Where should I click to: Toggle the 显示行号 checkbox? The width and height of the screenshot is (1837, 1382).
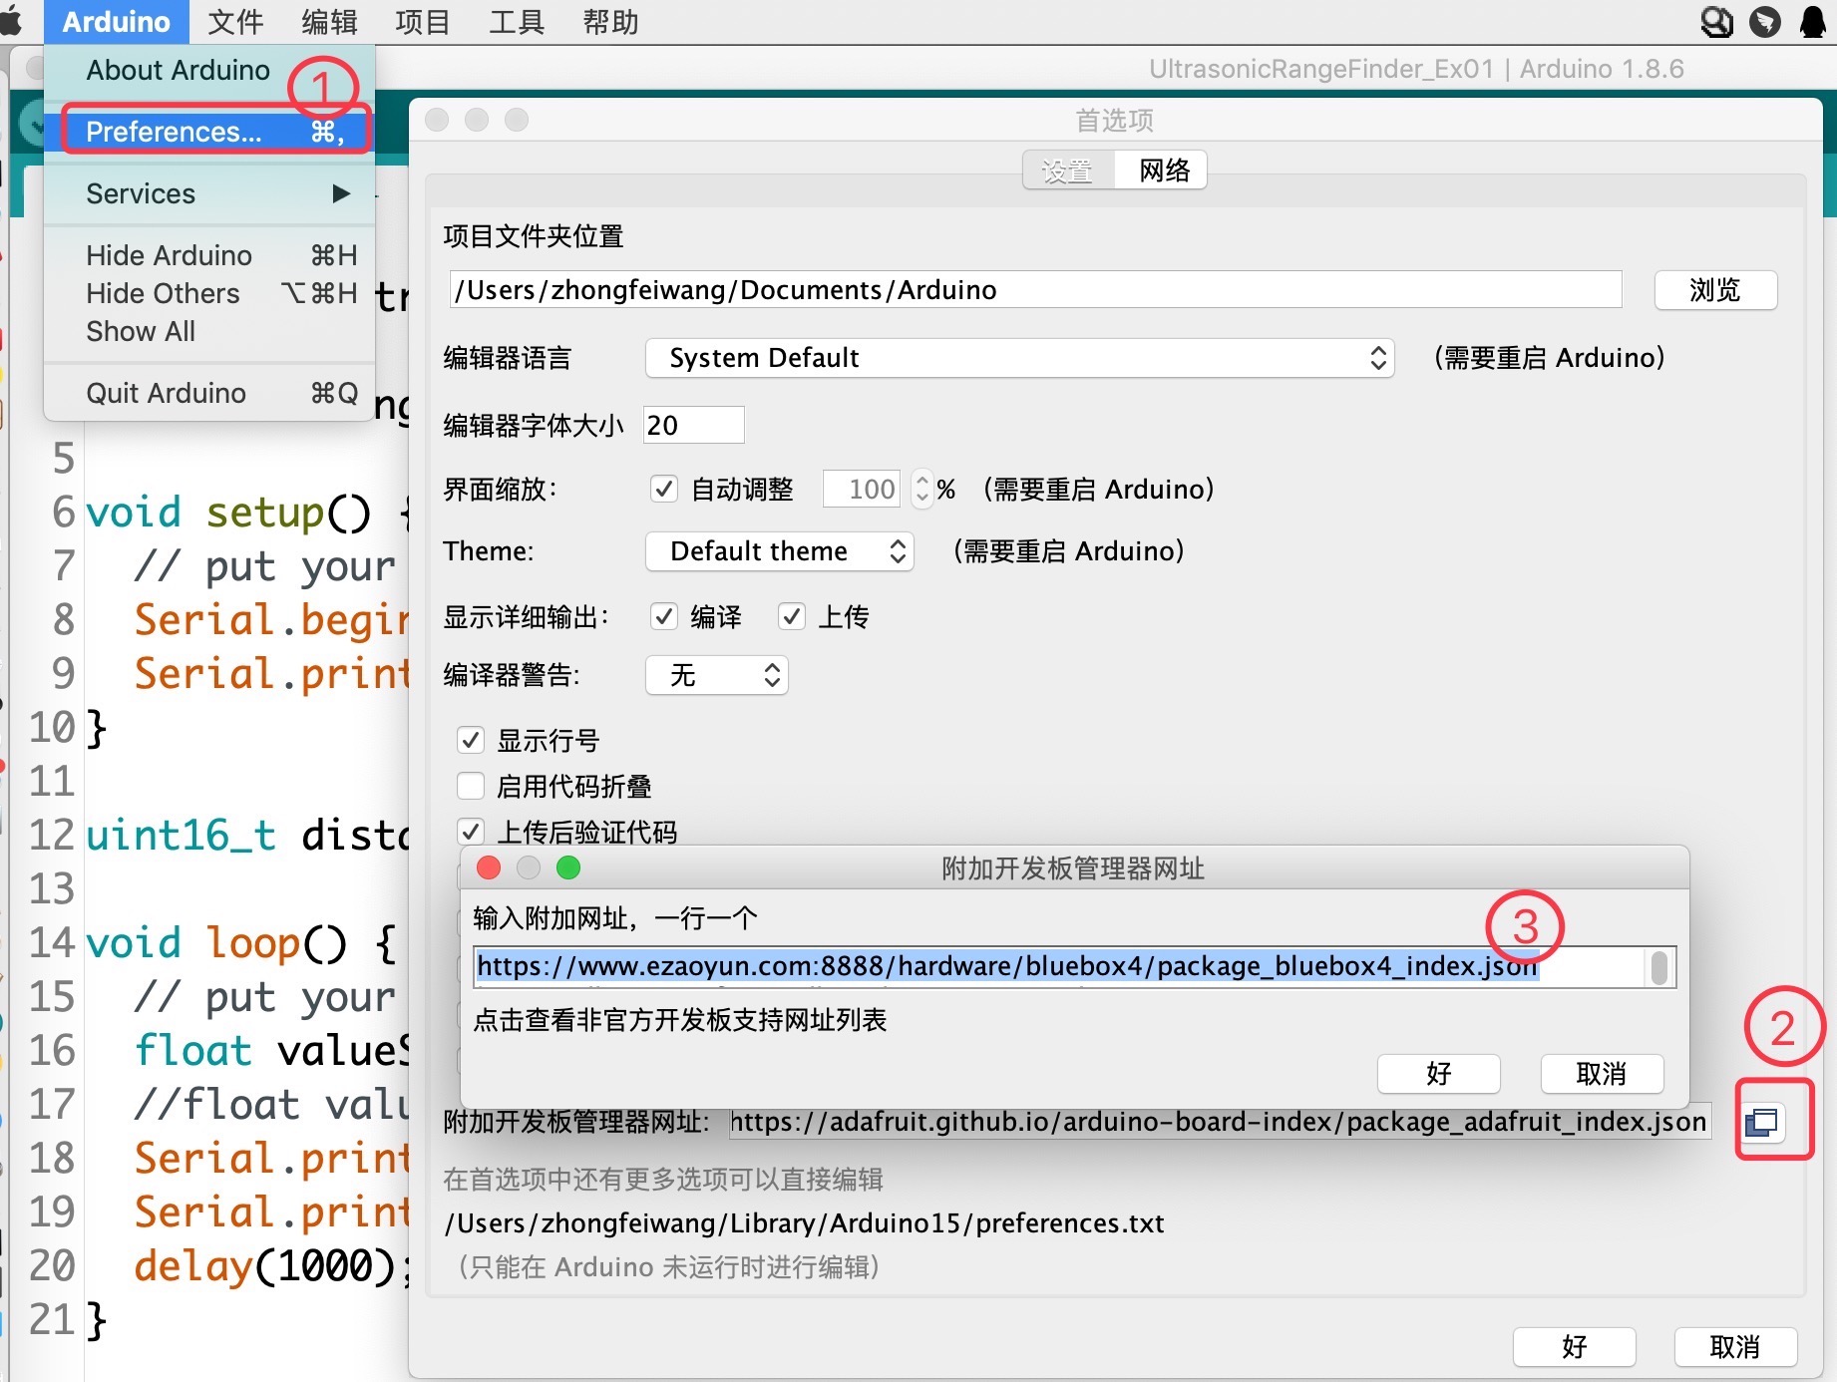(471, 740)
